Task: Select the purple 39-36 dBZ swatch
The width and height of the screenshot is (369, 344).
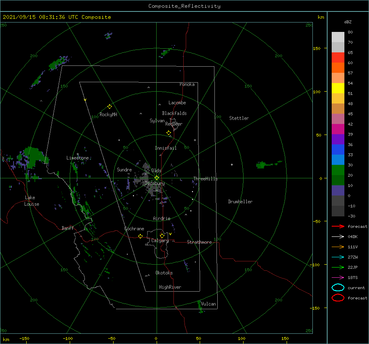Action: 338,139
